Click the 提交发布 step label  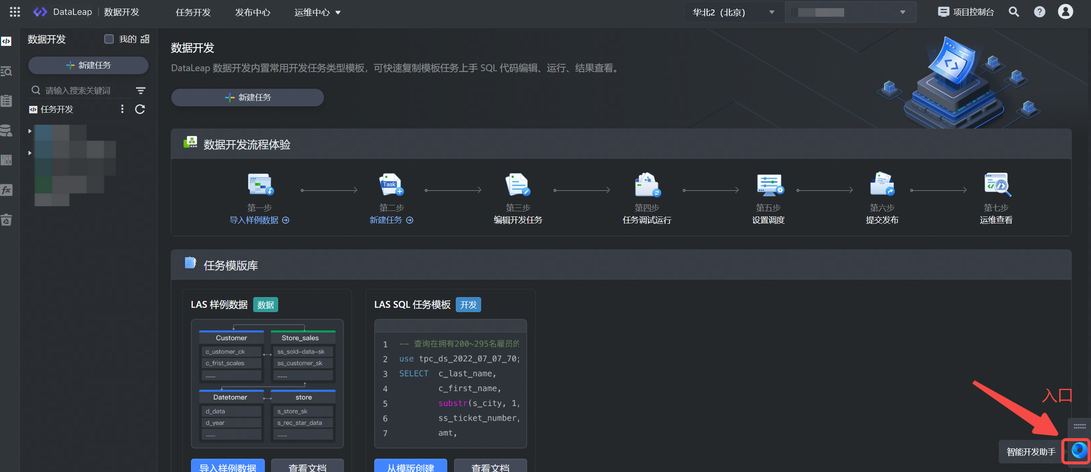click(x=882, y=220)
